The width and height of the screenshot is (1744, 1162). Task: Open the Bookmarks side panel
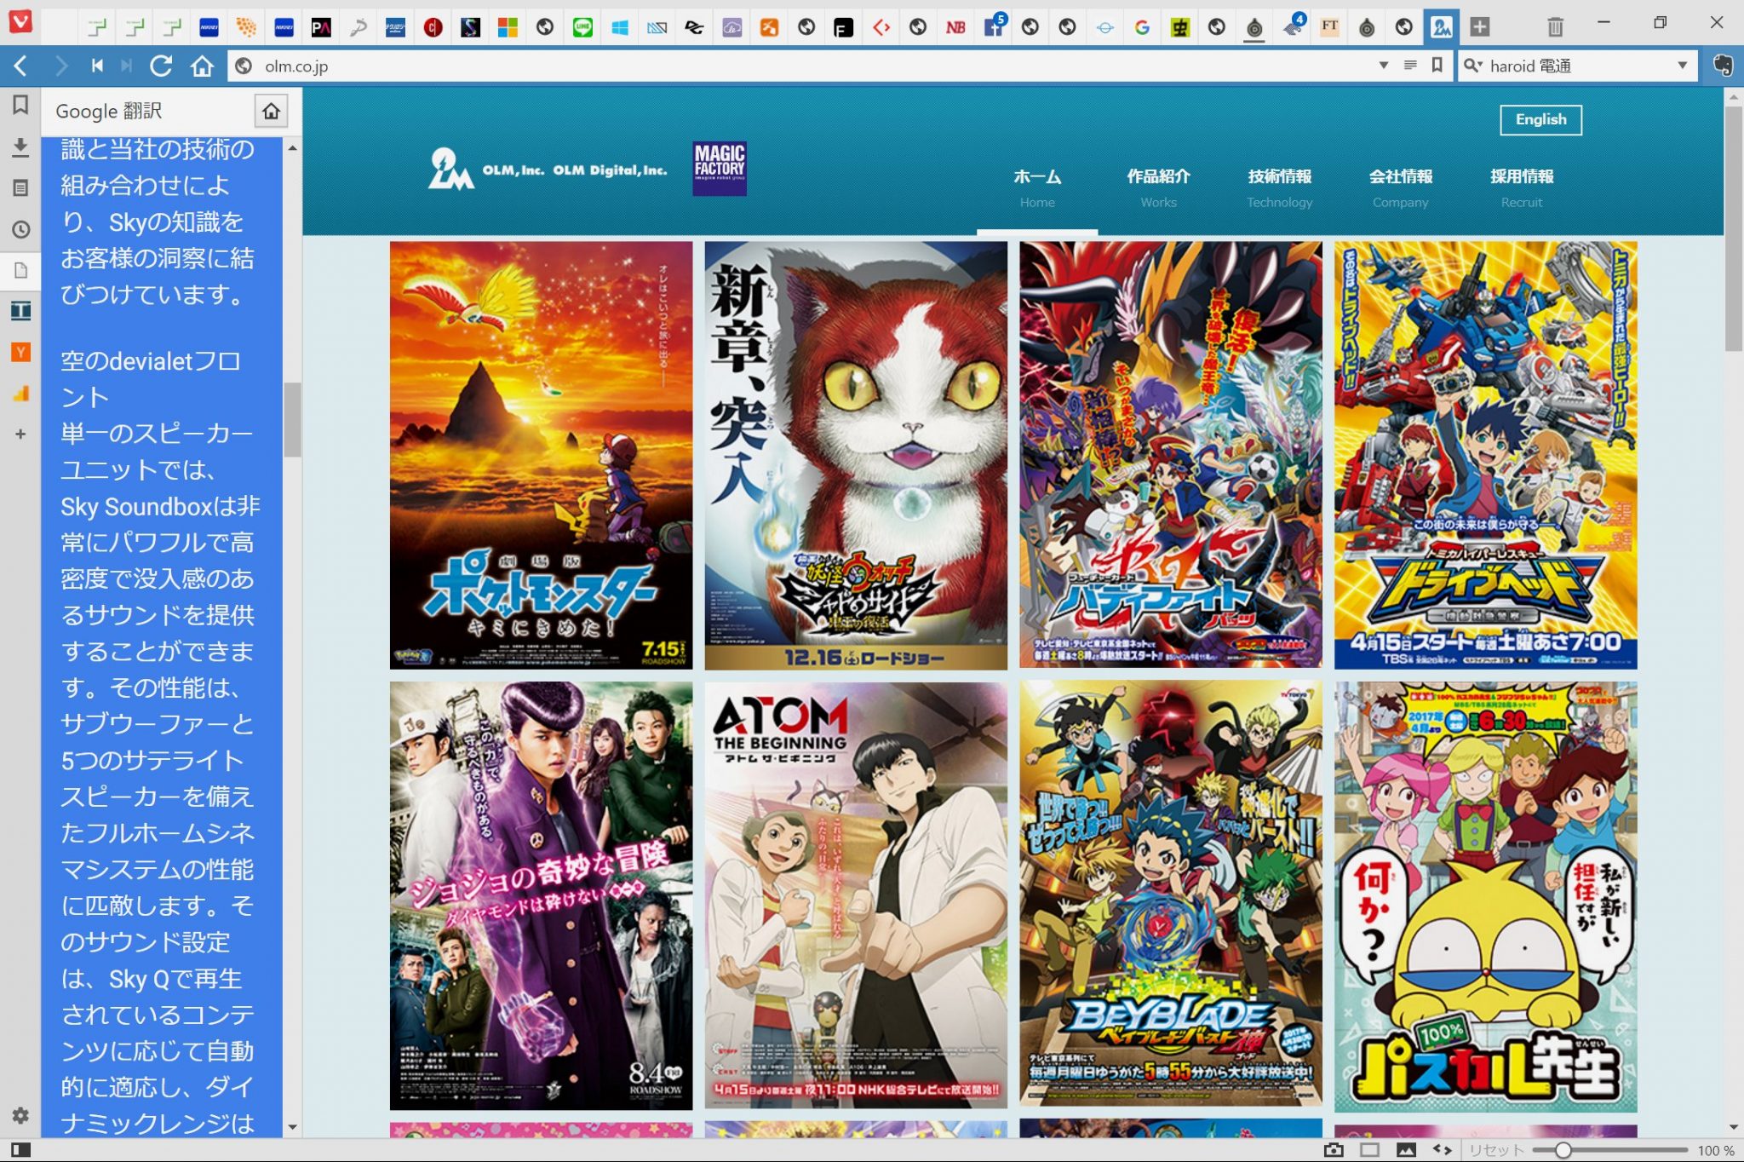tap(20, 104)
